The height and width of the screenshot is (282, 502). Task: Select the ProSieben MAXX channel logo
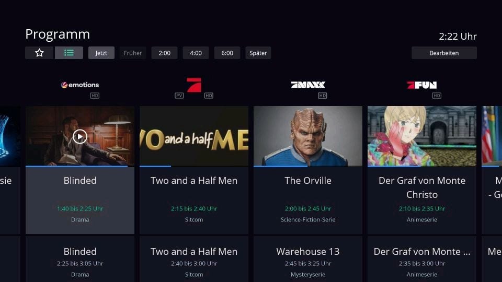308,85
